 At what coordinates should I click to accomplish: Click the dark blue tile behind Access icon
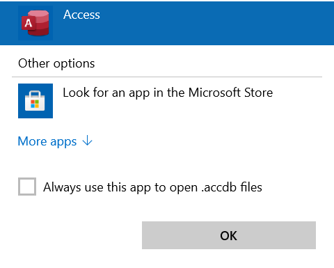(x=35, y=23)
